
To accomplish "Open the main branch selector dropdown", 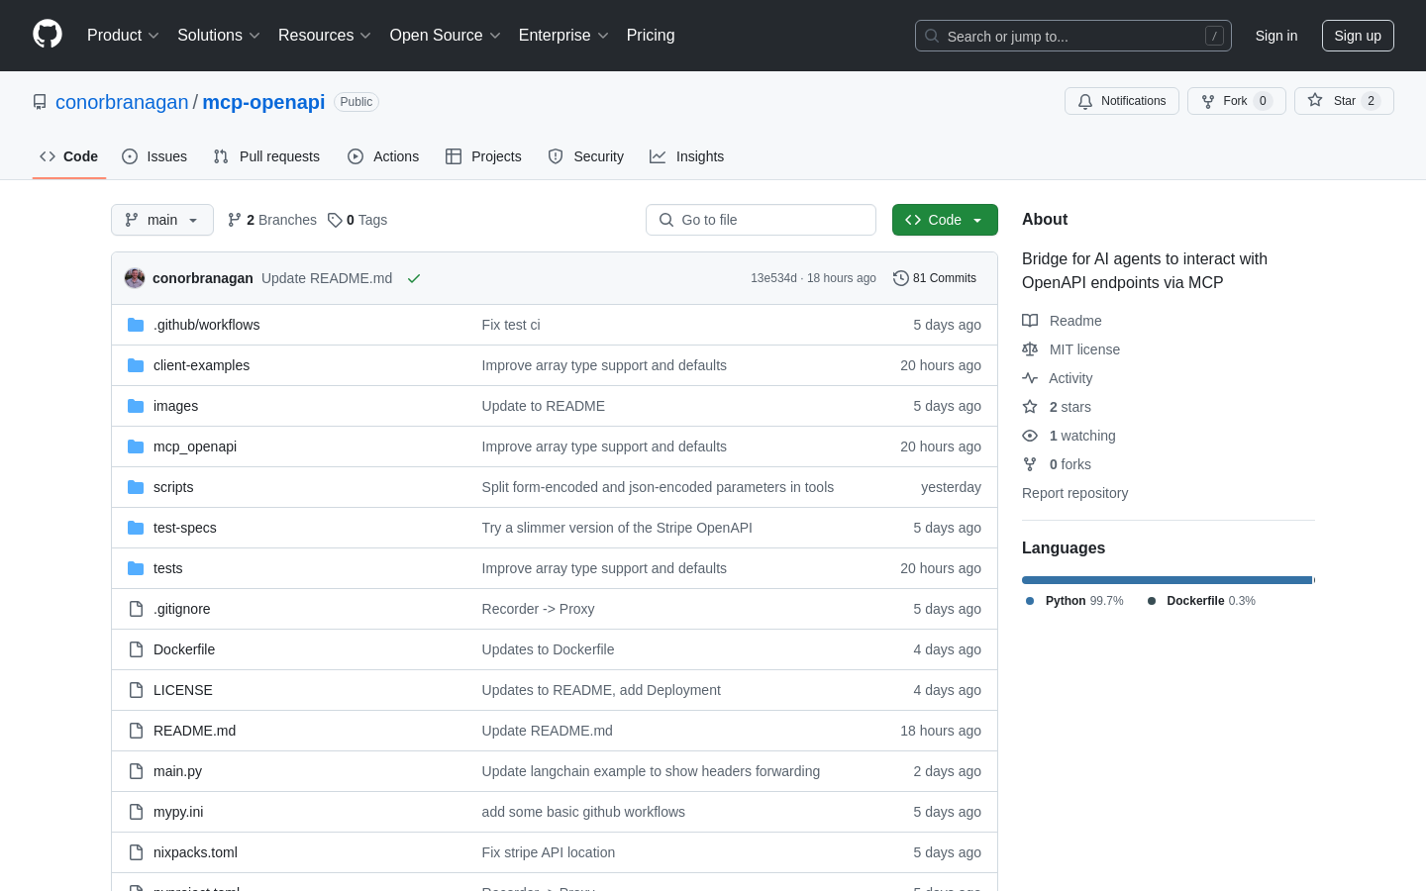I will (x=162, y=220).
